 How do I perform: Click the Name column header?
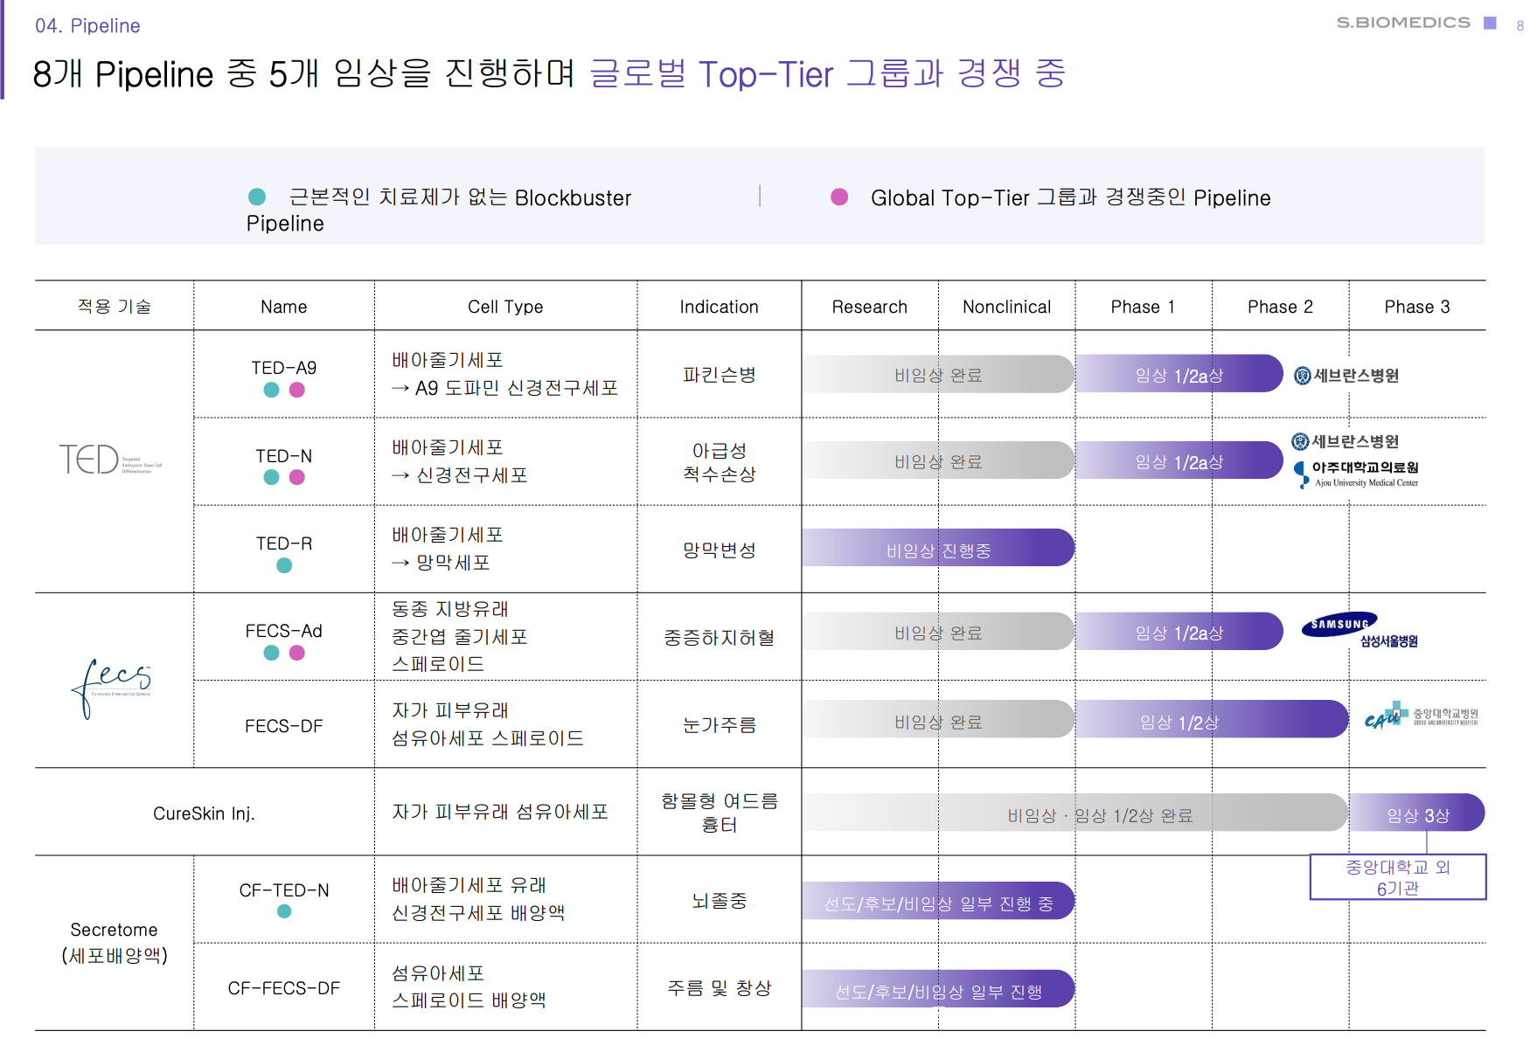(x=284, y=307)
